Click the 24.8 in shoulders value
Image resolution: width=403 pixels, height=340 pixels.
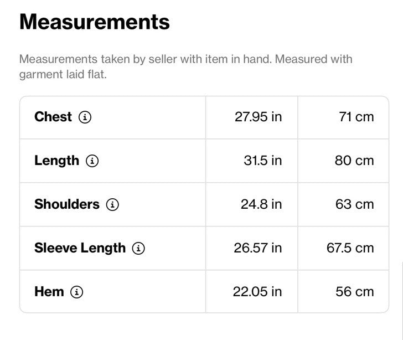pos(261,204)
